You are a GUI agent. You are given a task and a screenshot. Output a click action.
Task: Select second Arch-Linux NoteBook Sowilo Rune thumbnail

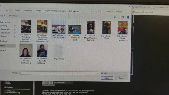pos(42,26)
